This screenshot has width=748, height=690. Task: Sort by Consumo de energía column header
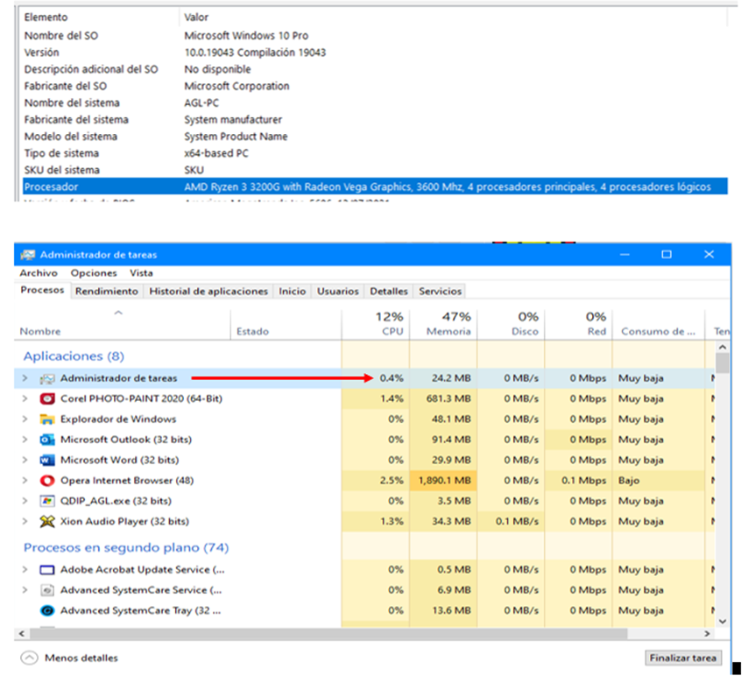point(659,324)
